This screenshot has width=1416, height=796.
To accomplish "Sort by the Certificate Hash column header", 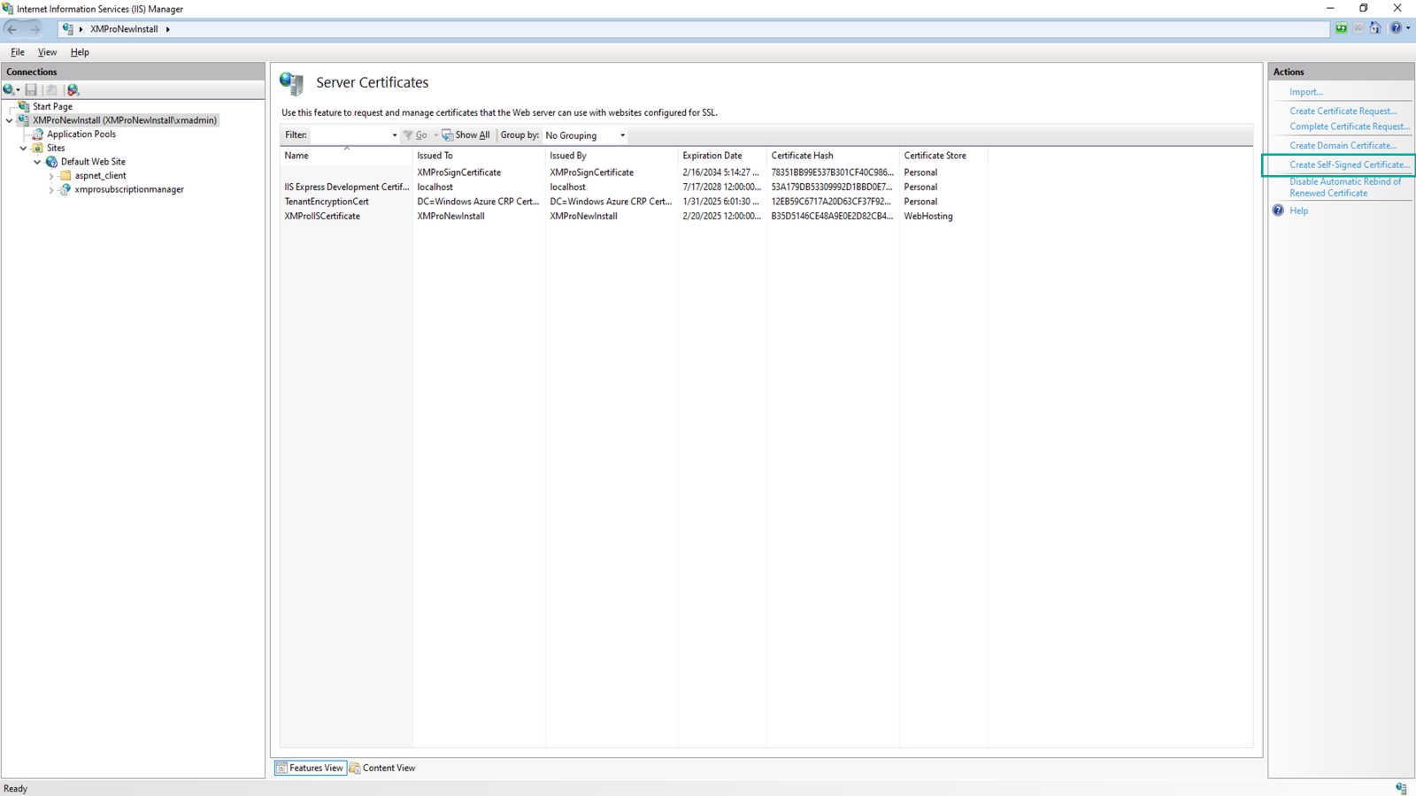I will (x=833, y=156).
